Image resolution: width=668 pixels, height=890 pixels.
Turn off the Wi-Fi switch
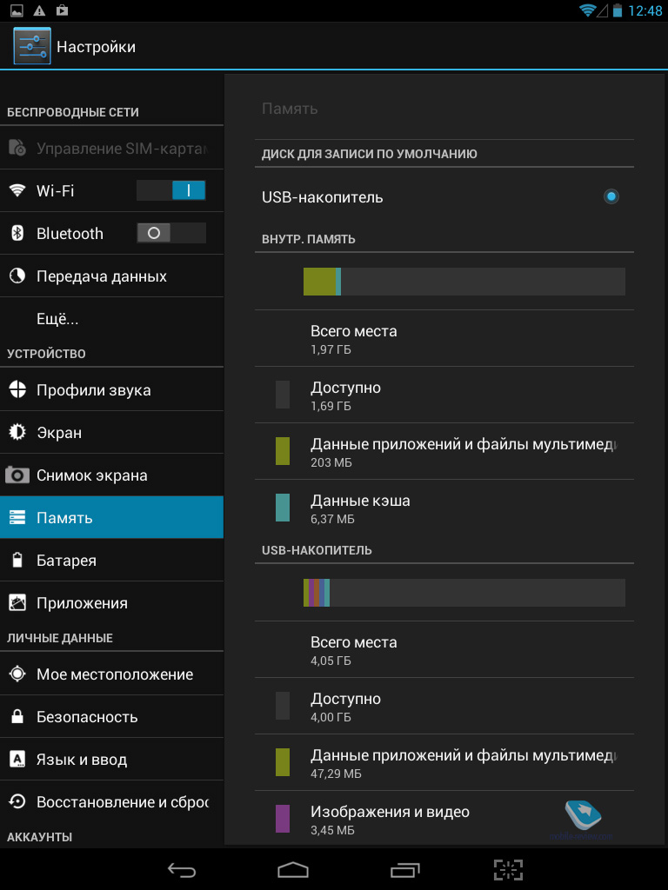point(171,190)
